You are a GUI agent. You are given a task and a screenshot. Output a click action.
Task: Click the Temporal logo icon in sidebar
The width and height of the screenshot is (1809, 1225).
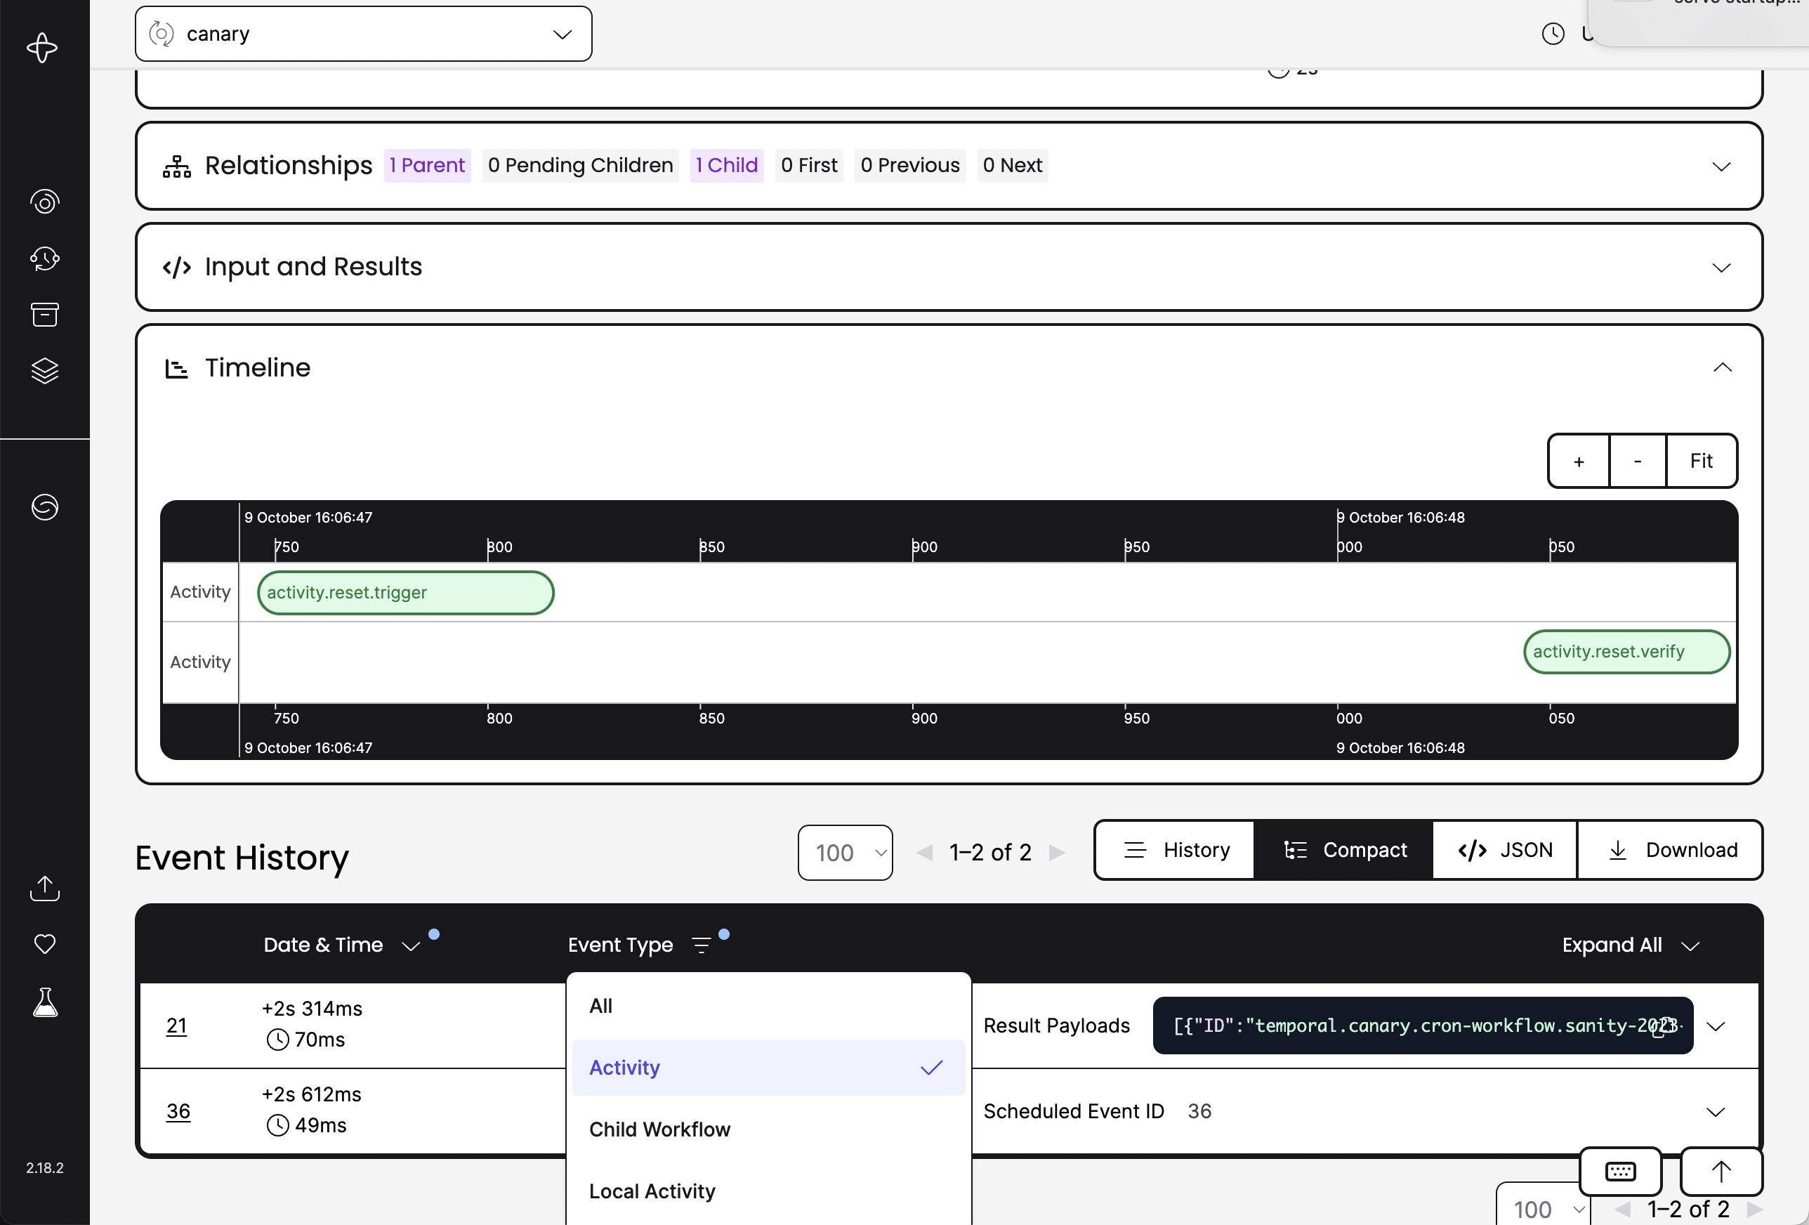(x=43, y=48)
